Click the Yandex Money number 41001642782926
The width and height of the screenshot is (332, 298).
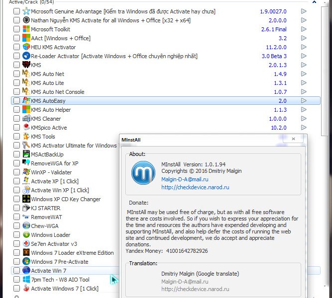point(187,251)
